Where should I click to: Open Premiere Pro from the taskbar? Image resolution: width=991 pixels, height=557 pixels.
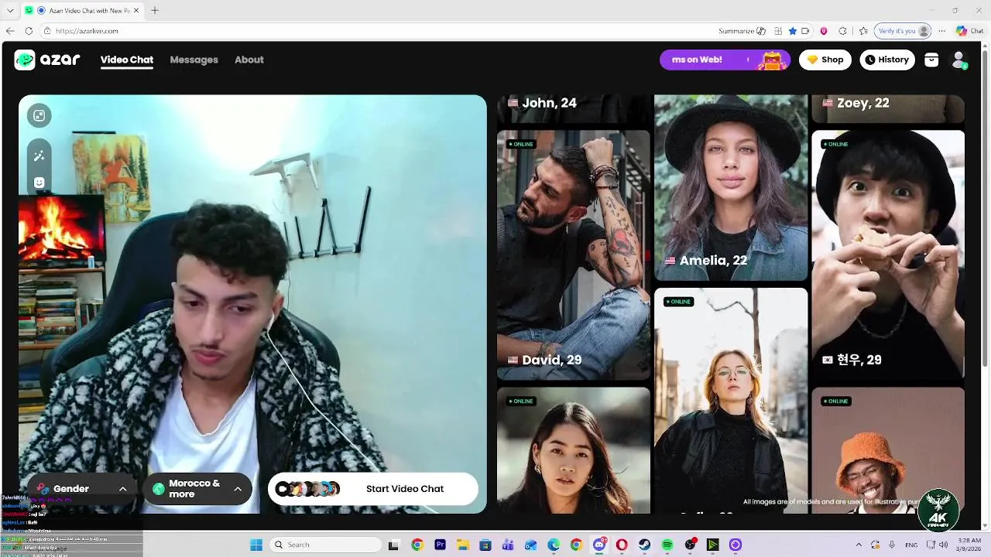click(440, 545)
